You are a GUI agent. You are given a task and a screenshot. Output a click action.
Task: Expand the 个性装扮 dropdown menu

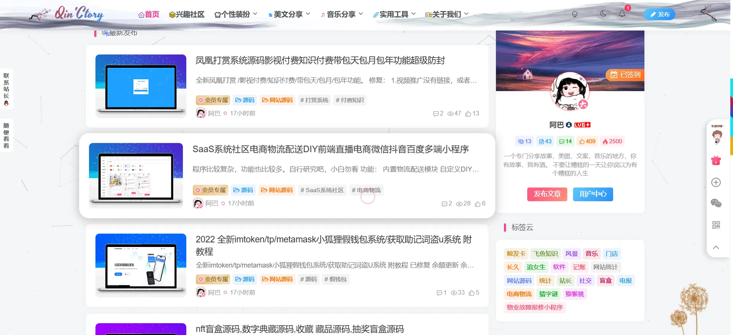tap(236, 14)
